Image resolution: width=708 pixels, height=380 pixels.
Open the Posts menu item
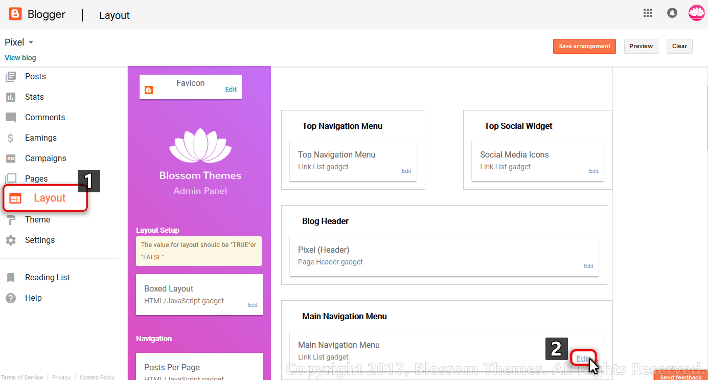pyautogui.click(x=35, y=77)
